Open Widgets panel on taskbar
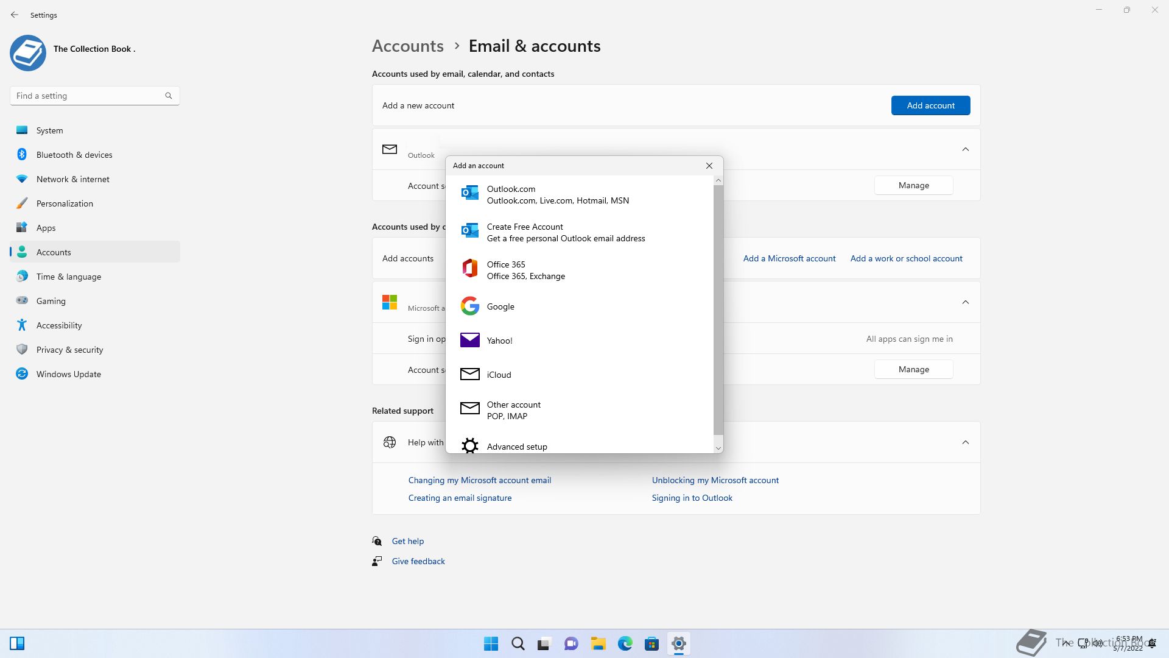 pos(17,643)
